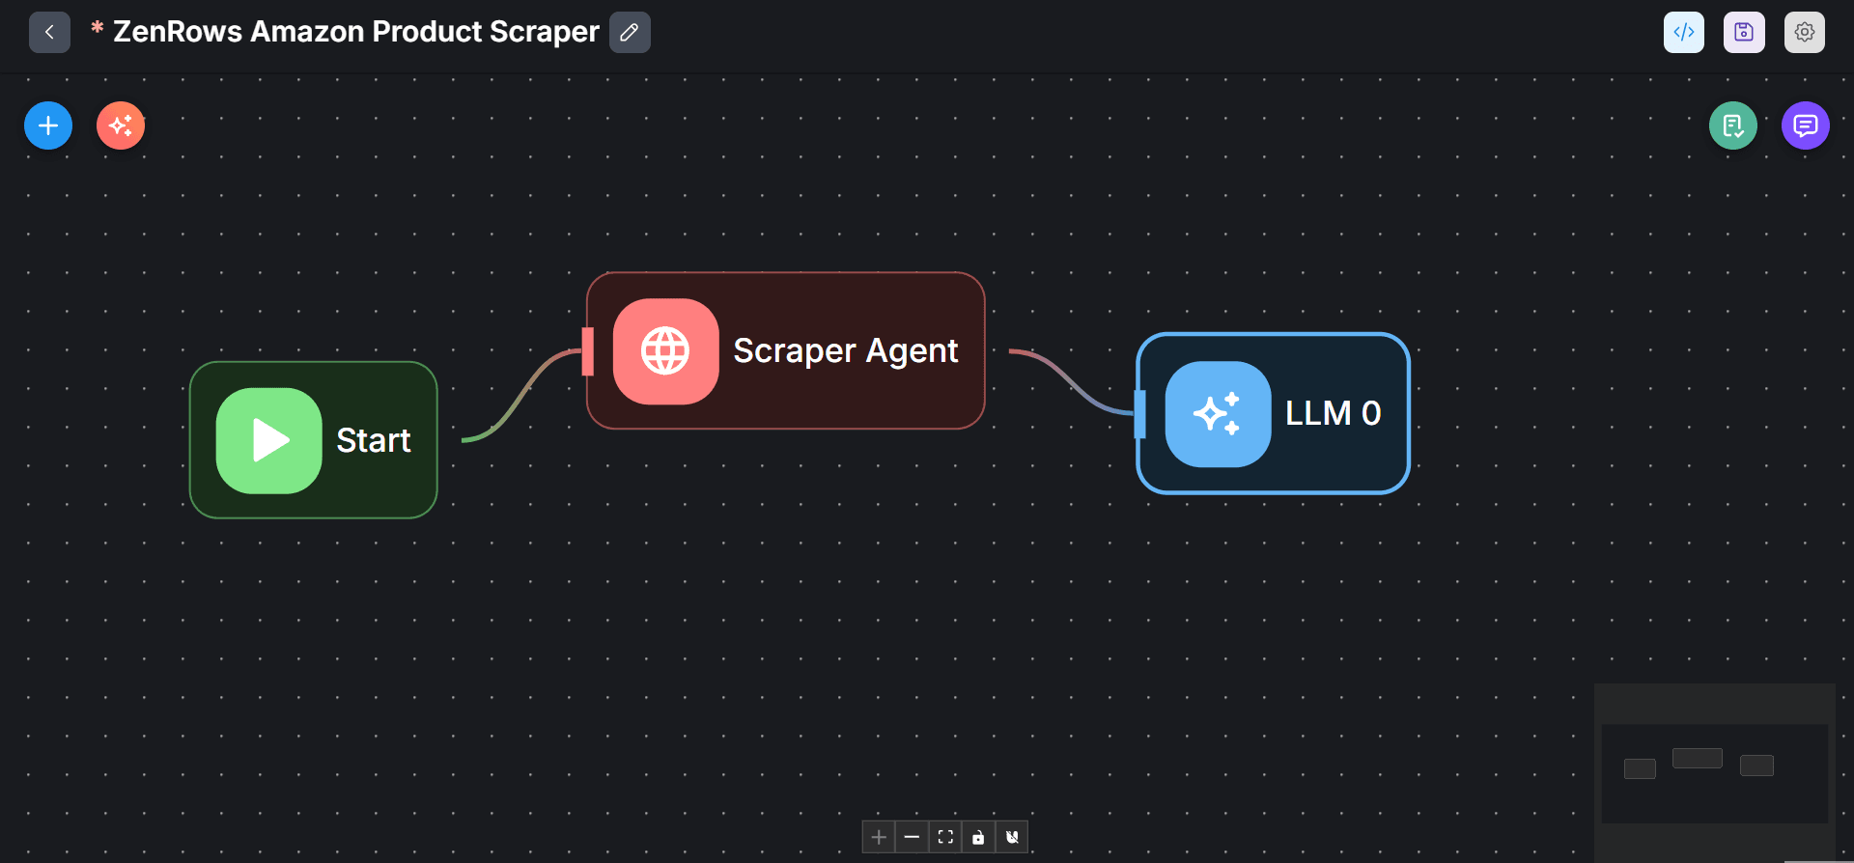
Task: Open workflow settings gear
Action: click(x=1805, y=32)
